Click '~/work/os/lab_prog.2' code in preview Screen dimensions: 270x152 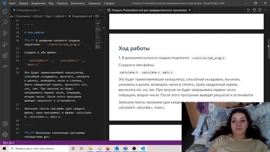point(208,58)
